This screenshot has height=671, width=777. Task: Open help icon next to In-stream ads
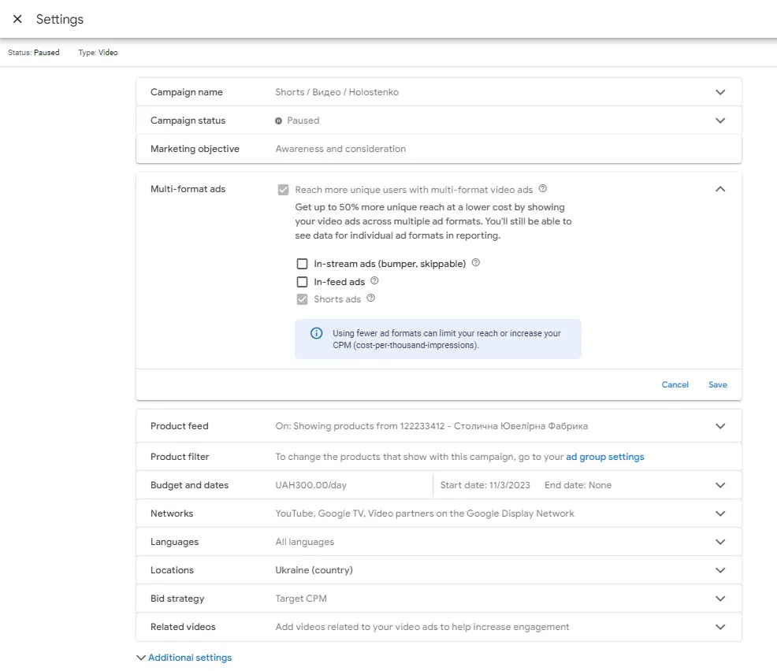pyautogui.click(x=476, y=262)
